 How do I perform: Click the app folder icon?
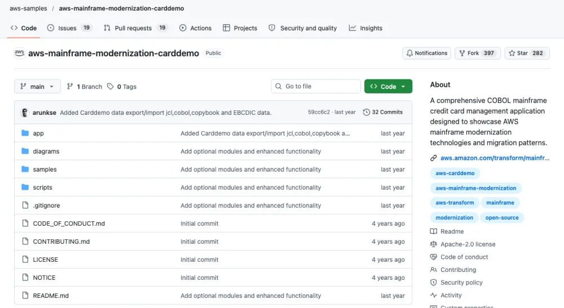click(25, 133)
